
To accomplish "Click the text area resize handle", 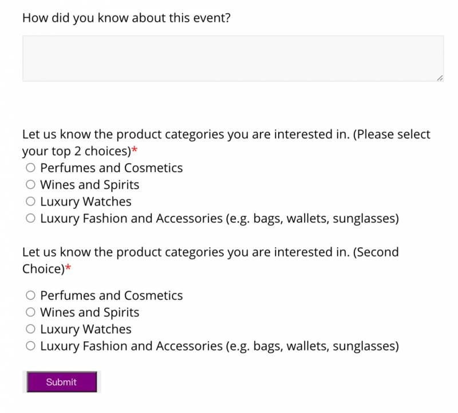I will coord(439,77).
